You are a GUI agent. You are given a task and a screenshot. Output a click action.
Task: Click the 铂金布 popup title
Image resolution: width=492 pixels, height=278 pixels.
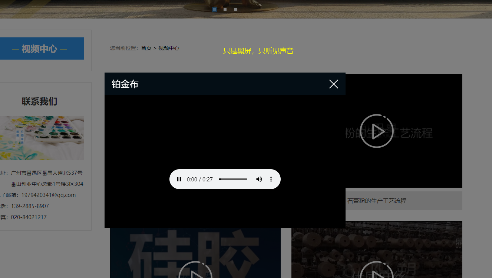click(125, 84)
